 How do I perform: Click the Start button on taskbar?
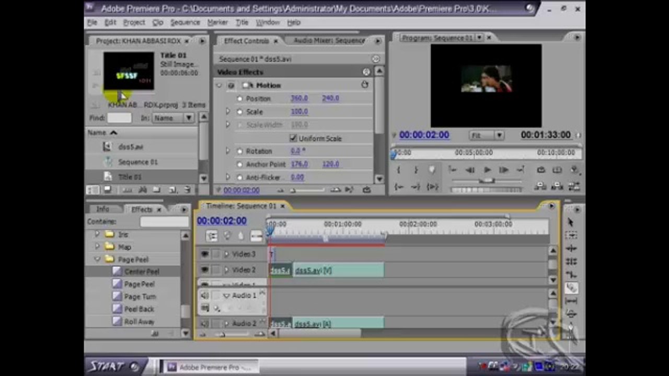pyautogui.click(x=113, y=366)
